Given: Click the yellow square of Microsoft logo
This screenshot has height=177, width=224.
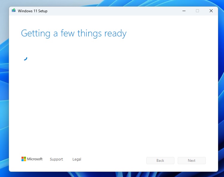Looking at the screenshot, I should [25, 160].
